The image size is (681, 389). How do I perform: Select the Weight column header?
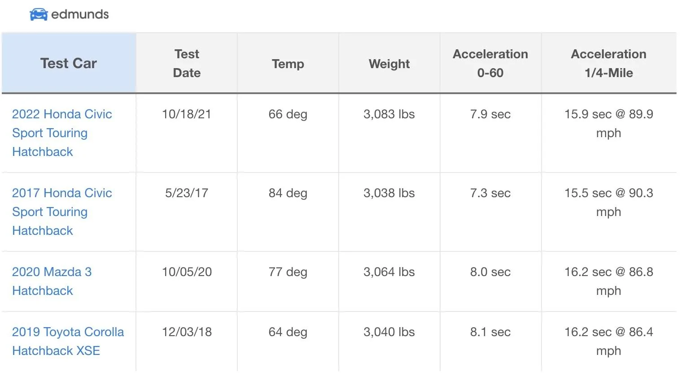[x=389, y=64]
